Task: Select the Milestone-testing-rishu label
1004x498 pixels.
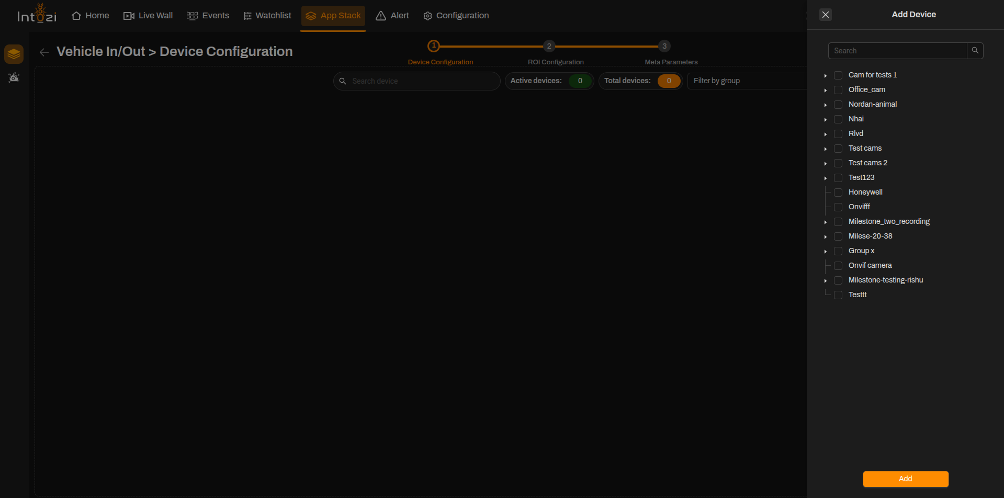Action: point(886,280)
